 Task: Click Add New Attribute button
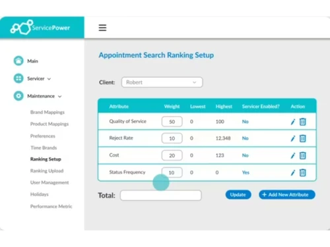tap(287, 195)
